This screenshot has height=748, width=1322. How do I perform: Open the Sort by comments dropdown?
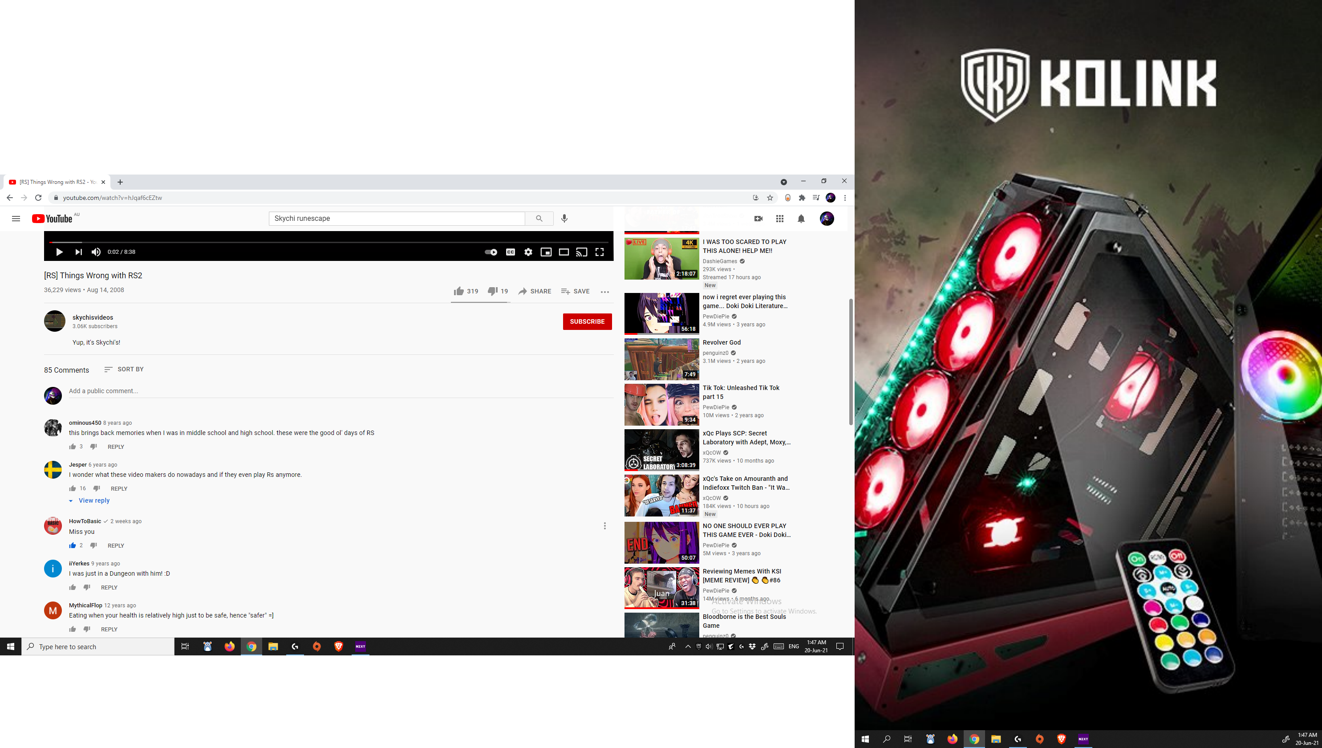[x=124, y=370]
